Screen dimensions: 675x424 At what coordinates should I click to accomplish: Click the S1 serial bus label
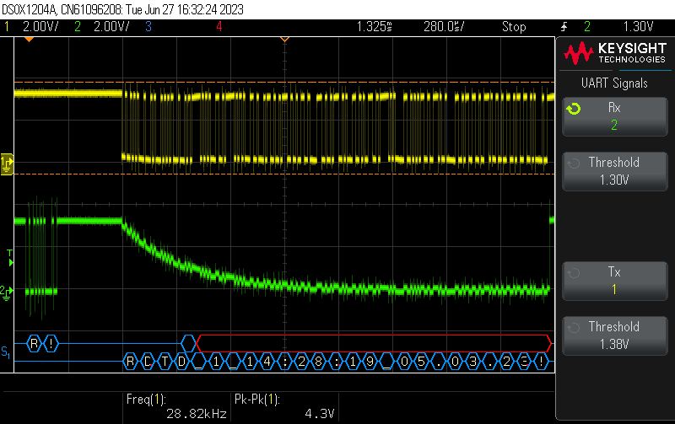tap(5, 352)
